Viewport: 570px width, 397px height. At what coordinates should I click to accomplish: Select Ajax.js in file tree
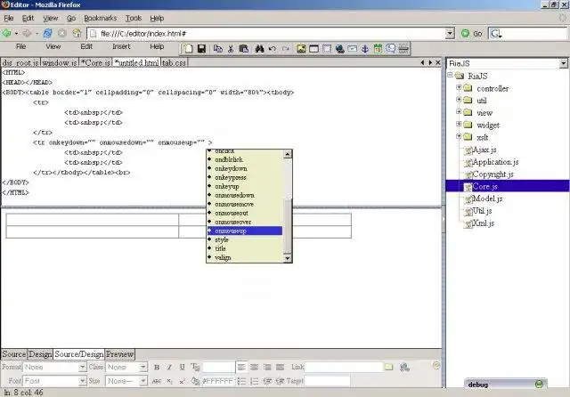coord(484,150)
